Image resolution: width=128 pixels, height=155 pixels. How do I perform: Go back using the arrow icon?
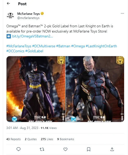tap(8, 3)
